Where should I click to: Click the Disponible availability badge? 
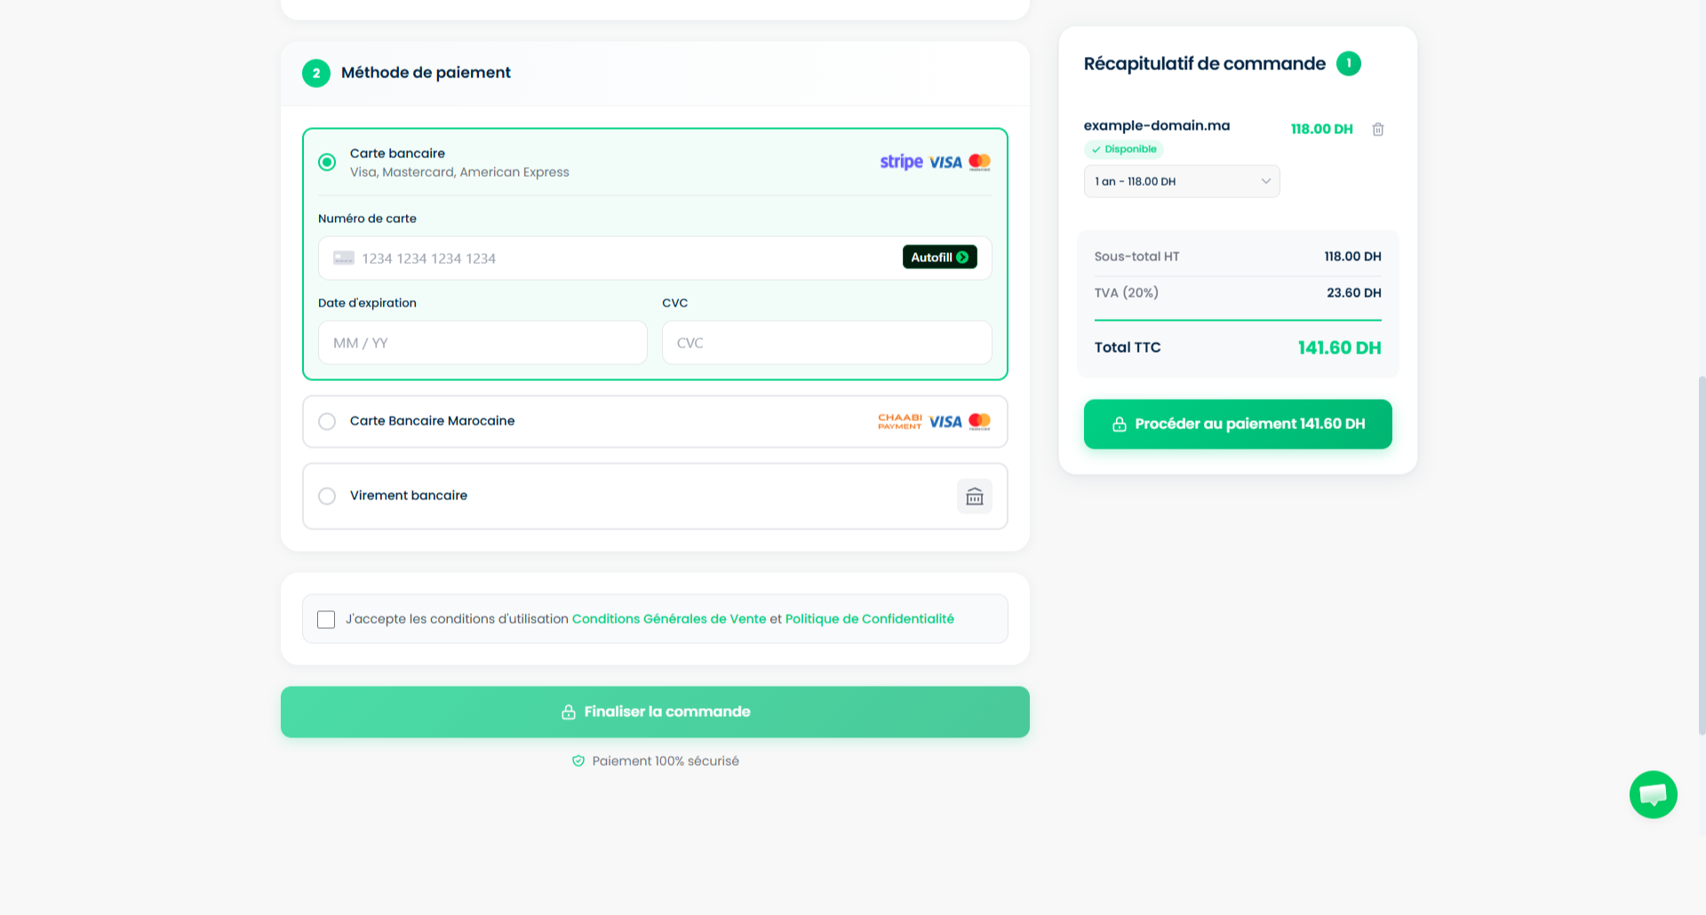(1124, 149)
